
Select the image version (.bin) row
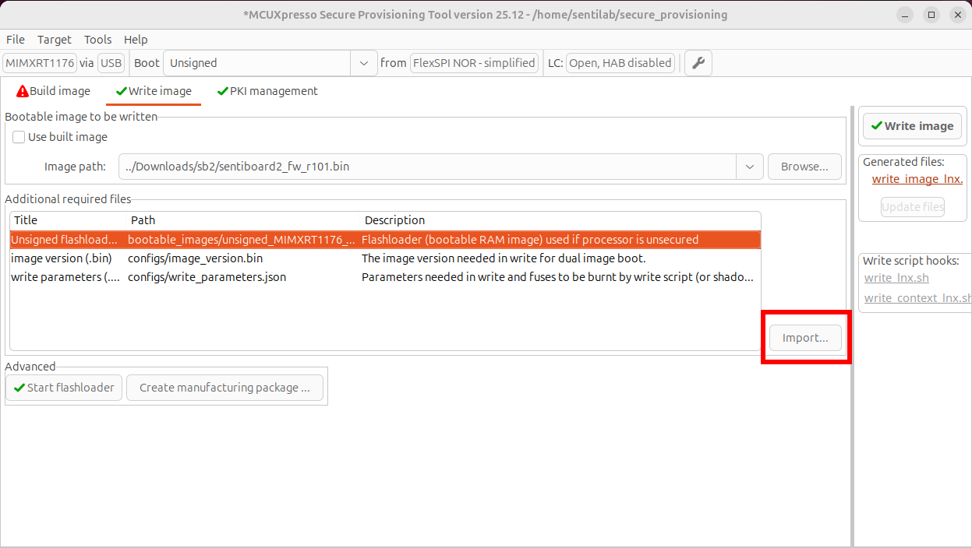pos(385,258)
